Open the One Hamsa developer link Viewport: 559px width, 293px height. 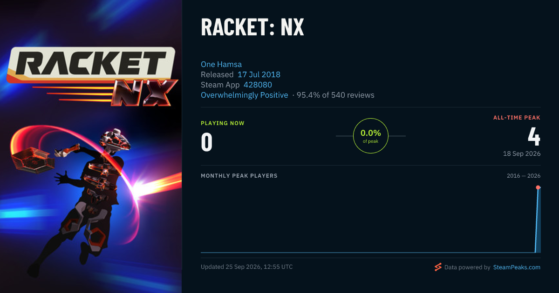(221, 64)
